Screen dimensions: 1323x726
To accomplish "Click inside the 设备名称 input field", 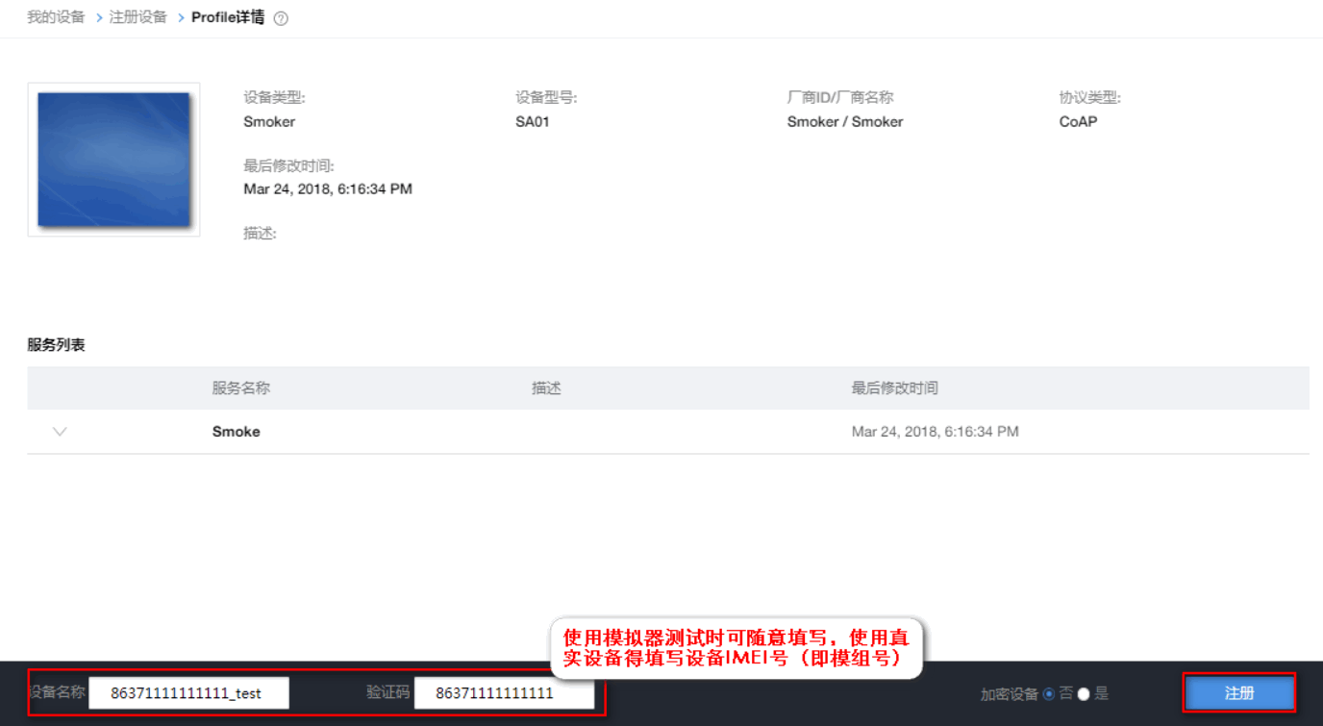I will click(188, 692).
